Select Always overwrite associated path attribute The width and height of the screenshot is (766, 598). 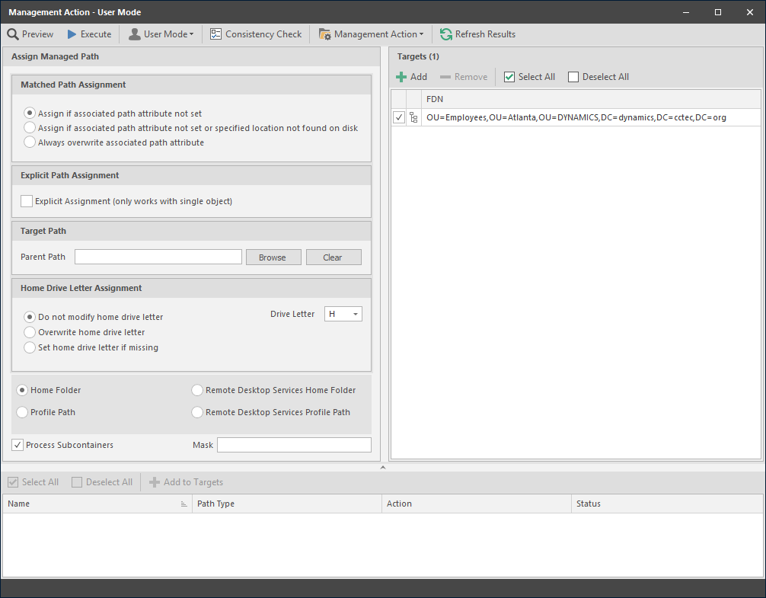pyautogui.click(x=30, y=142)
